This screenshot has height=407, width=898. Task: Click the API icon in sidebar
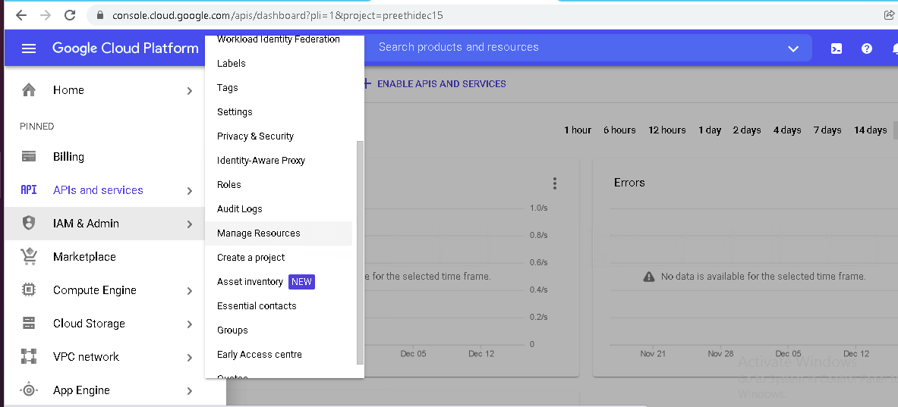[x=29, y=189]
